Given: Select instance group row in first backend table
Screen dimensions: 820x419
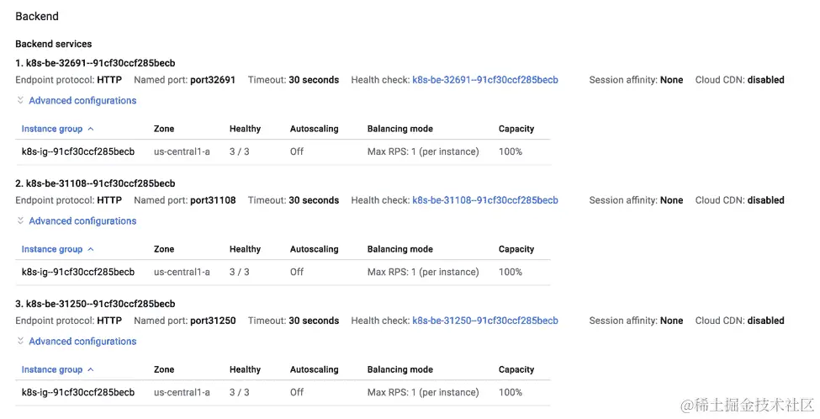Looking at the screenshot, I should pos(283,151).
